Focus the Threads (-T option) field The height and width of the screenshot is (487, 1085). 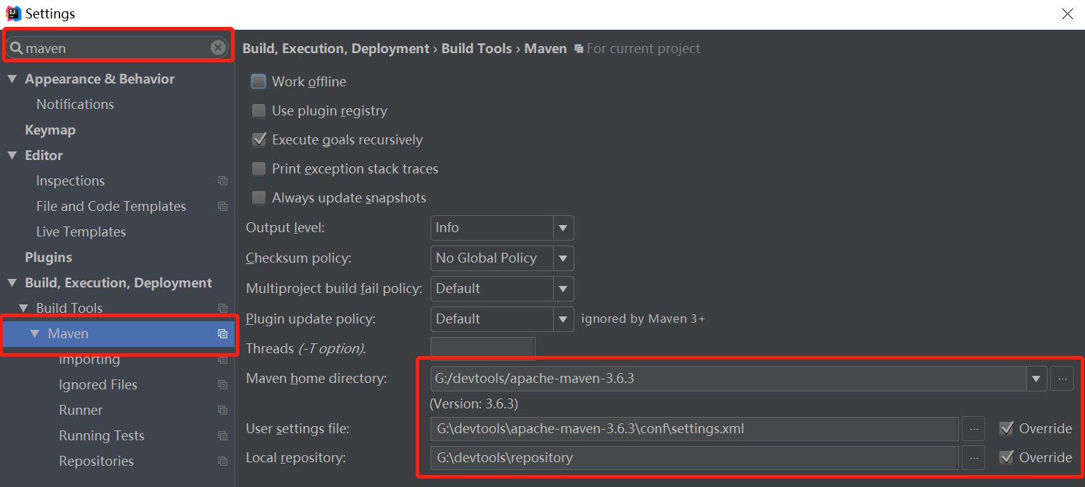(482, 349)
